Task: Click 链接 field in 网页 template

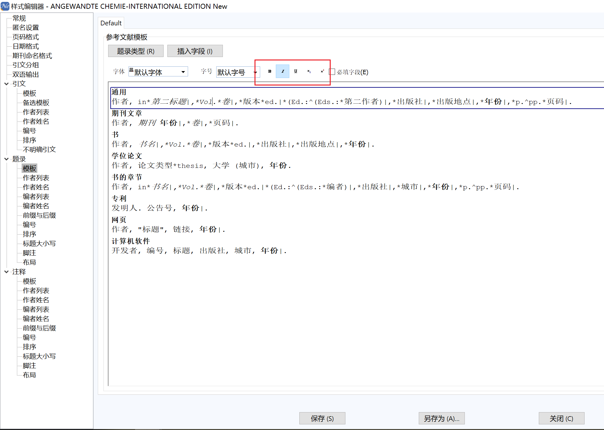Action: coord(182,230)
